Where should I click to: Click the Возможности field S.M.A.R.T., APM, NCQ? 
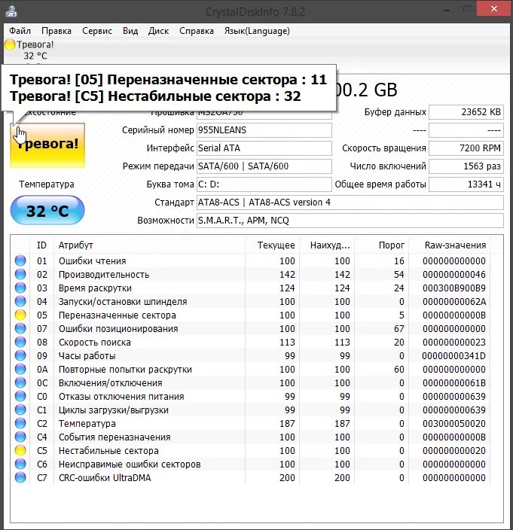pyautogui.click(x=350, y=221)
